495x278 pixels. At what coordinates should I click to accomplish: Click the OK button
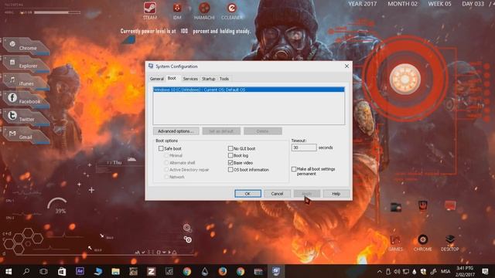click(247, 194)
